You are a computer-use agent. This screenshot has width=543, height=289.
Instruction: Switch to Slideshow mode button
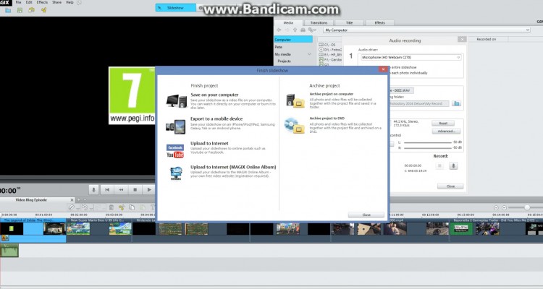tap(176, 8)
